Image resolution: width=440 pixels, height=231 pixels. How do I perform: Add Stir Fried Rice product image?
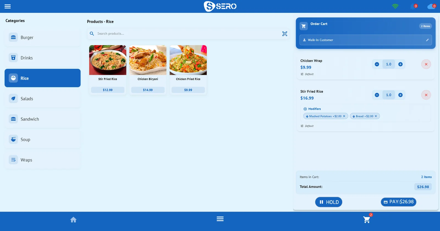pyautogui.click(x=108, y=60)
